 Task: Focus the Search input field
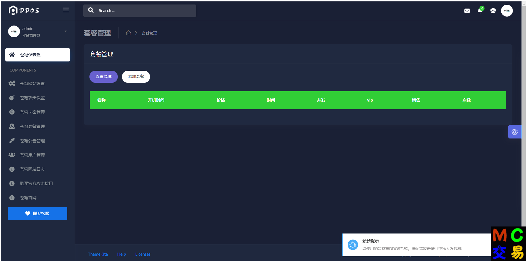(140, 11)
